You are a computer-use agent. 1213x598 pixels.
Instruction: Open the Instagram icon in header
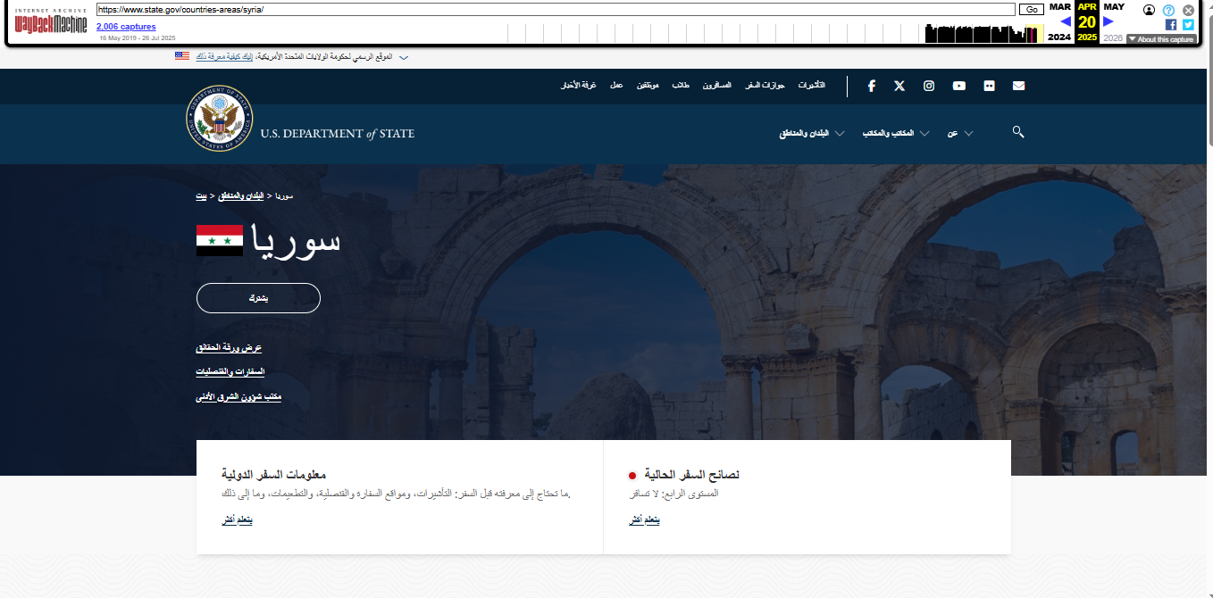click(x=929, y=86)
